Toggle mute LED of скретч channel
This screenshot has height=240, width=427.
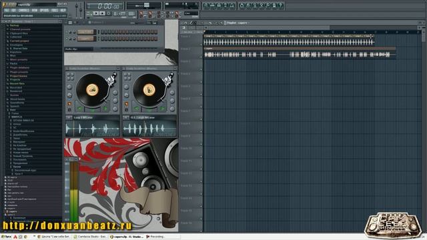click(67, 39)
